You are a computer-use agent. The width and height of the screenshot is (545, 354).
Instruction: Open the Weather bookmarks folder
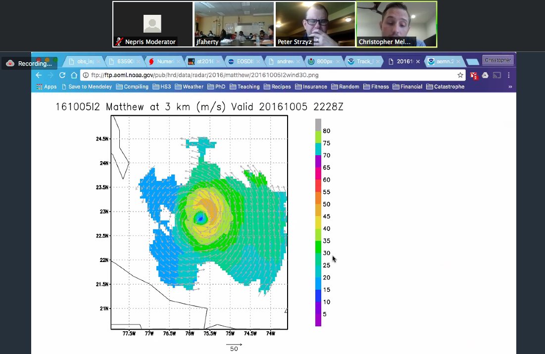[x=189, y=87]
